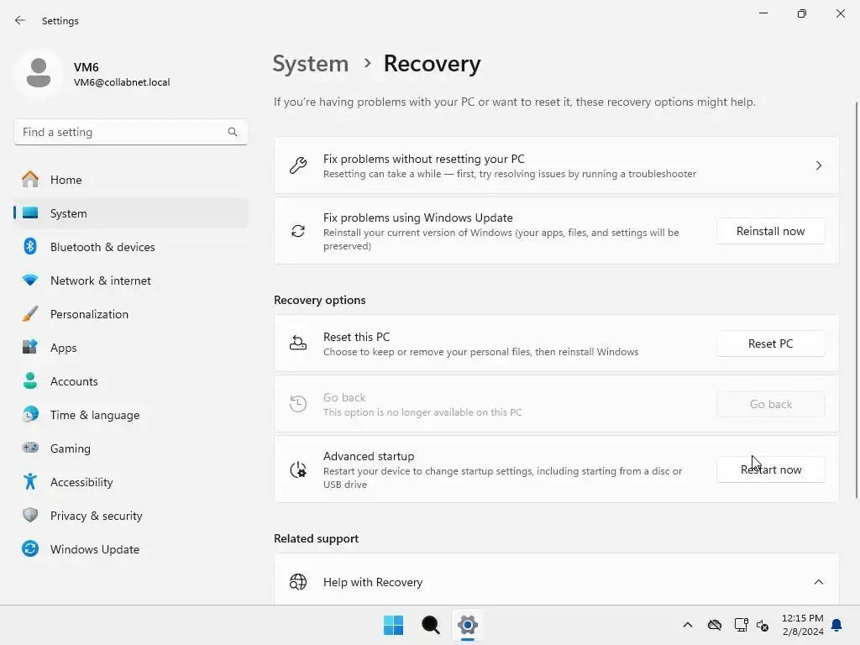
Task: Click the wrench icon for Fix problems
Action: pos(298,165)
